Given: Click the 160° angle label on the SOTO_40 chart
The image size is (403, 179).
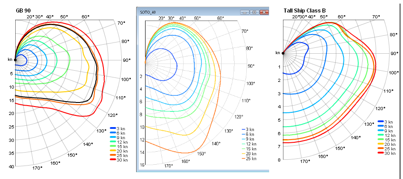Looking at the screenshot, I should pyautogui.click(x=186, y=161).
